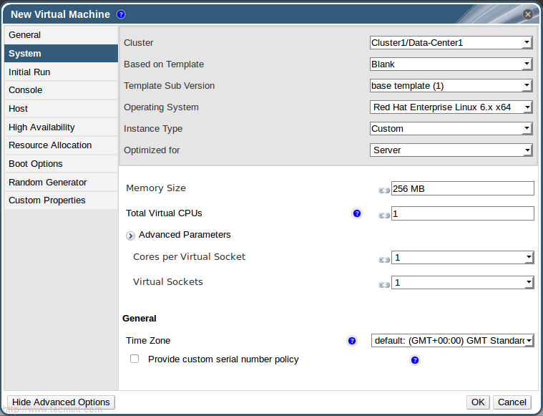Click link icon beside Cores per Virtual Socket
Viewport: 543px width, 416px height.
[x=384, y=258]
